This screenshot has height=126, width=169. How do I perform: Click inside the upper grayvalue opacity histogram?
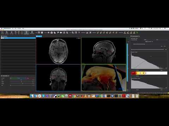(149, 60)
